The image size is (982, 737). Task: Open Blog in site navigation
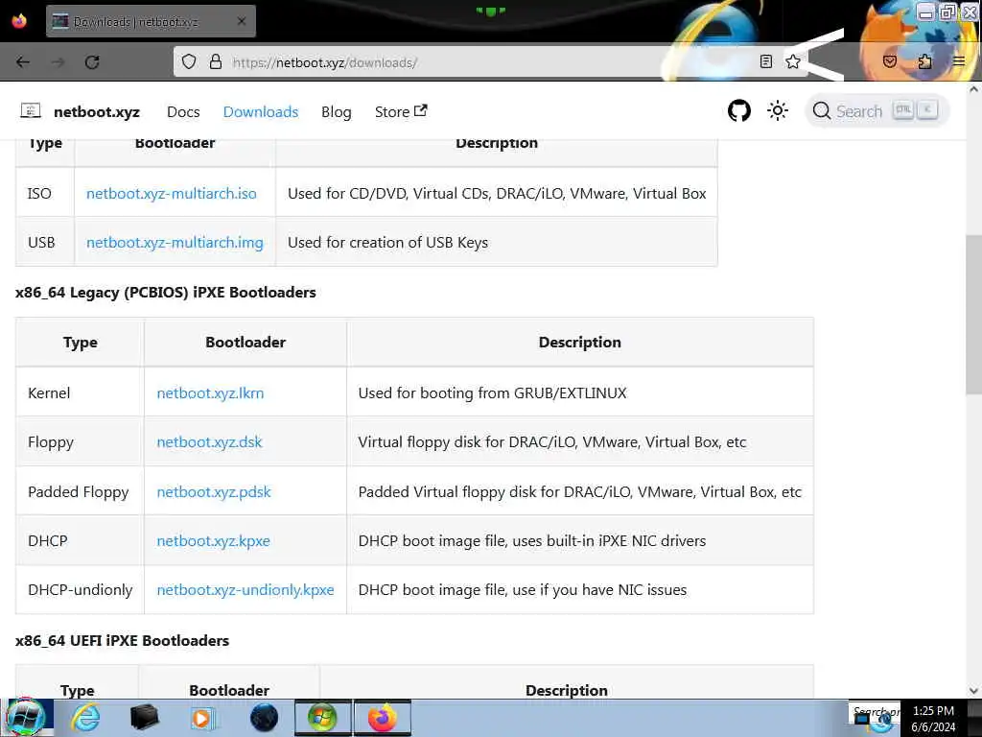[x=337, y=111]
